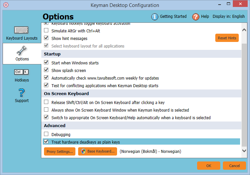
Task: Select the Options tab label
Action: pyautogui.click(x=22, y=59)
